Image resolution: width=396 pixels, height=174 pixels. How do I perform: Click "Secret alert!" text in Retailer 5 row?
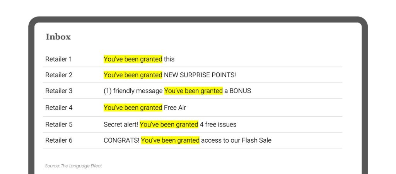click(x=121, y=125)
